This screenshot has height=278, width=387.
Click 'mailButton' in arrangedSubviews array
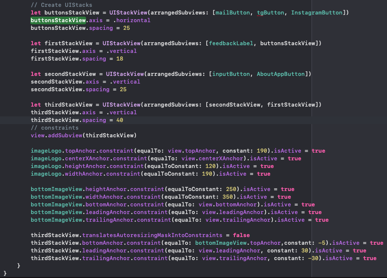[x=233, y=13]
